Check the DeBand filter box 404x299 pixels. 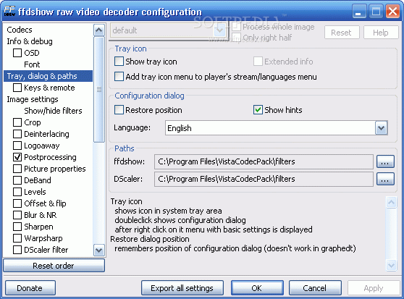pyautogui.click(x=17, y=180)
